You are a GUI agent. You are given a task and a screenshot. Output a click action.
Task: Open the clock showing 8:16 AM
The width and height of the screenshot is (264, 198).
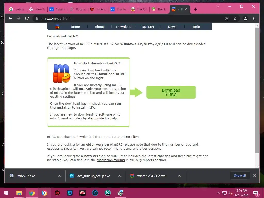(242, 193)
